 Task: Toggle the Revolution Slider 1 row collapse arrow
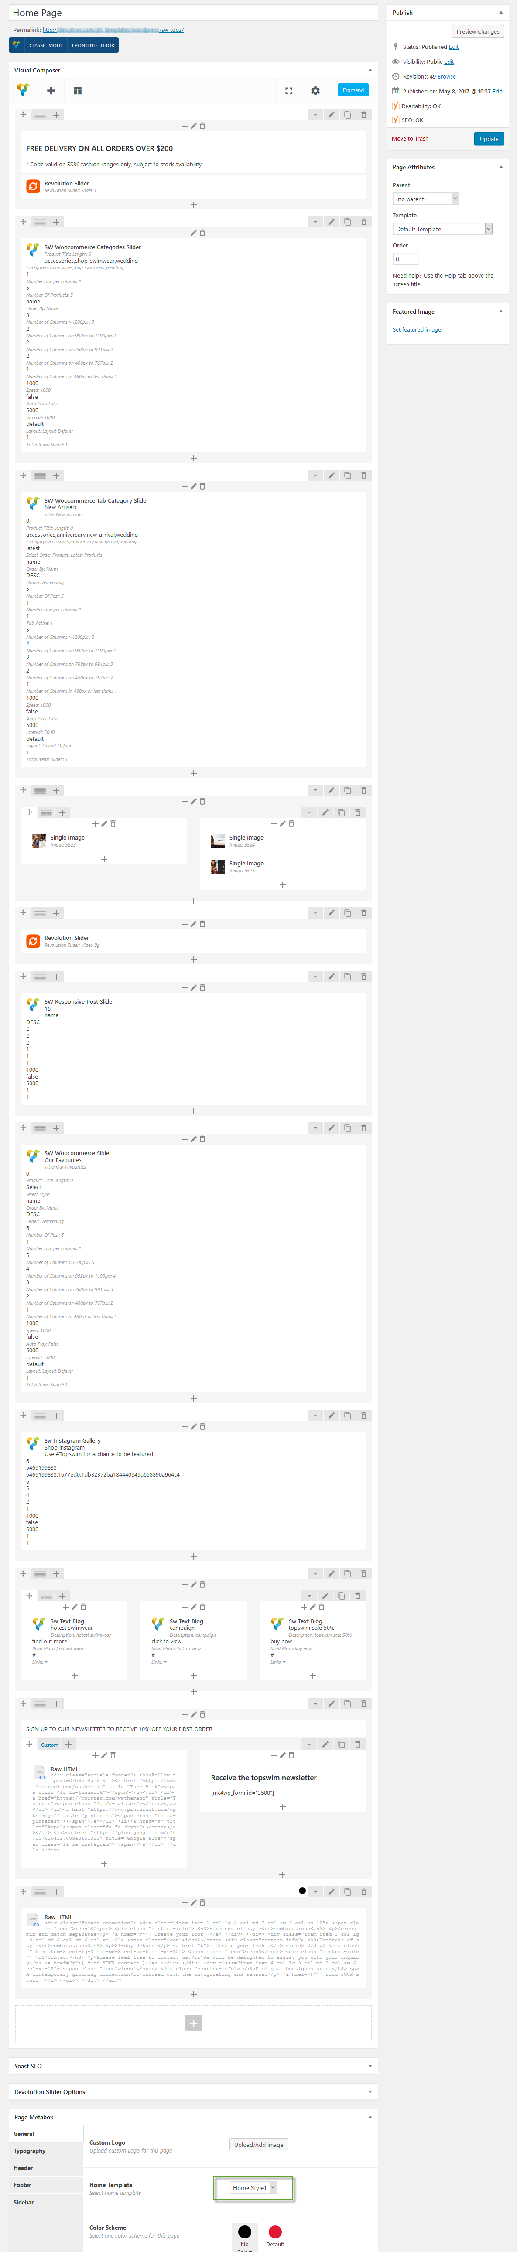pos(315,114)
